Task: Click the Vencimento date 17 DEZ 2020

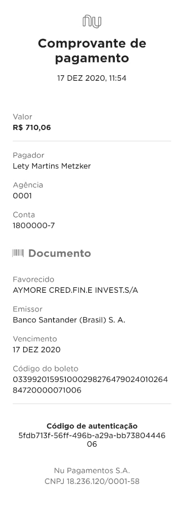Action: click(x=37, y=350)
